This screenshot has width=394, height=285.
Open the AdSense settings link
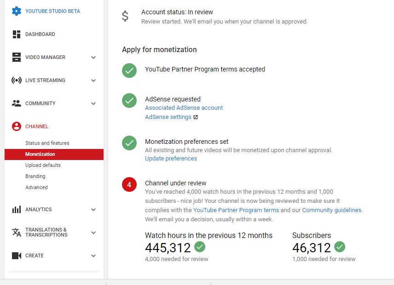tap(168, 117)
